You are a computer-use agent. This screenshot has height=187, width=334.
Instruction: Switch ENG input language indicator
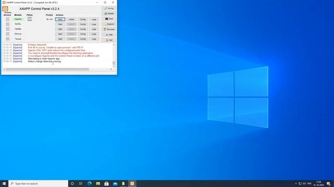[309, 183]
